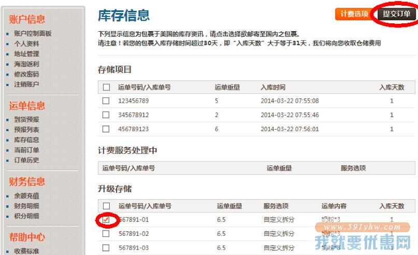Click 入库时间 column header
The width and height of the screenshot is (418, 255).
point(273,87)
